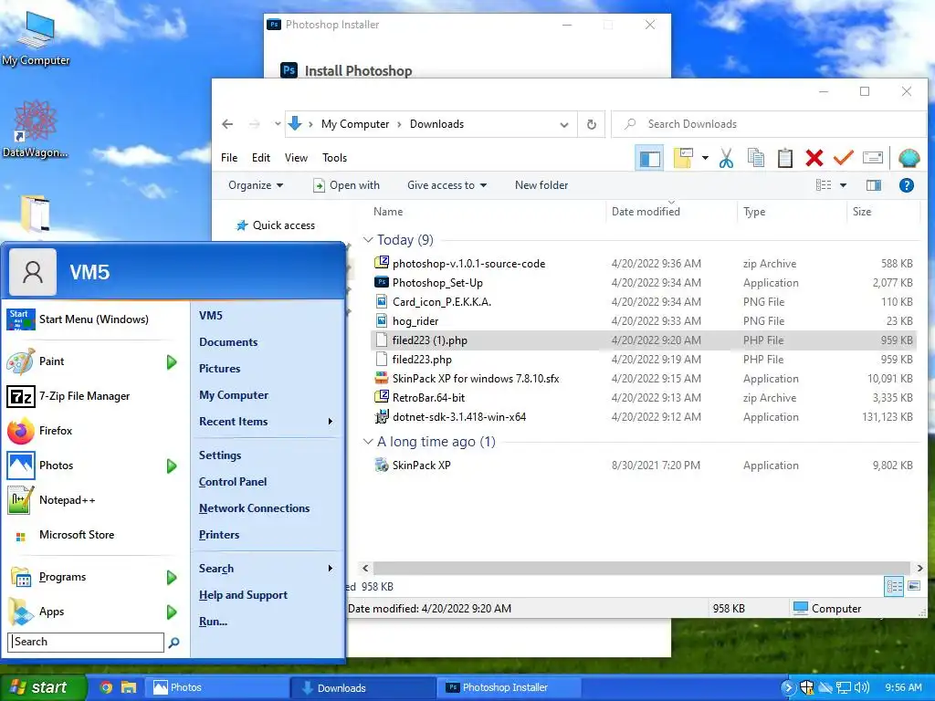Expand the address bar history dropdown

point(564,124)
